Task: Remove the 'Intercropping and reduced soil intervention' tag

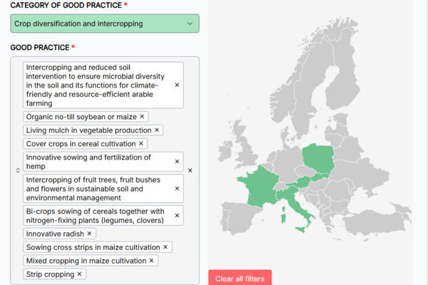Action: (x=177, y=85)
